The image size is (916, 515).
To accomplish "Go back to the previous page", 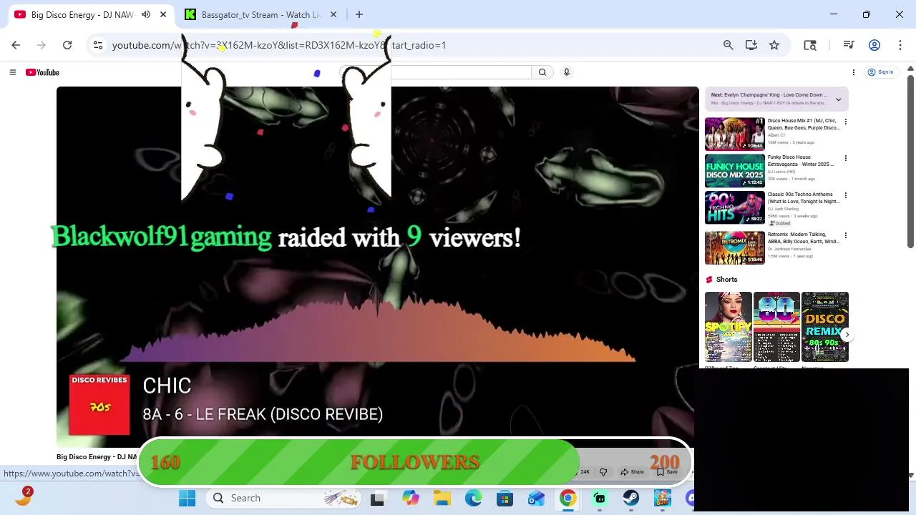I will click(16, 45).
